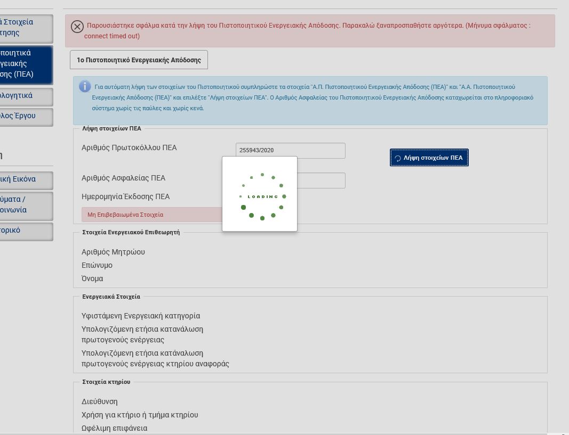The height and width of the screenshot is (435, 569).
Task: Click the error X icon in the red banner
Action: point(77,27)
